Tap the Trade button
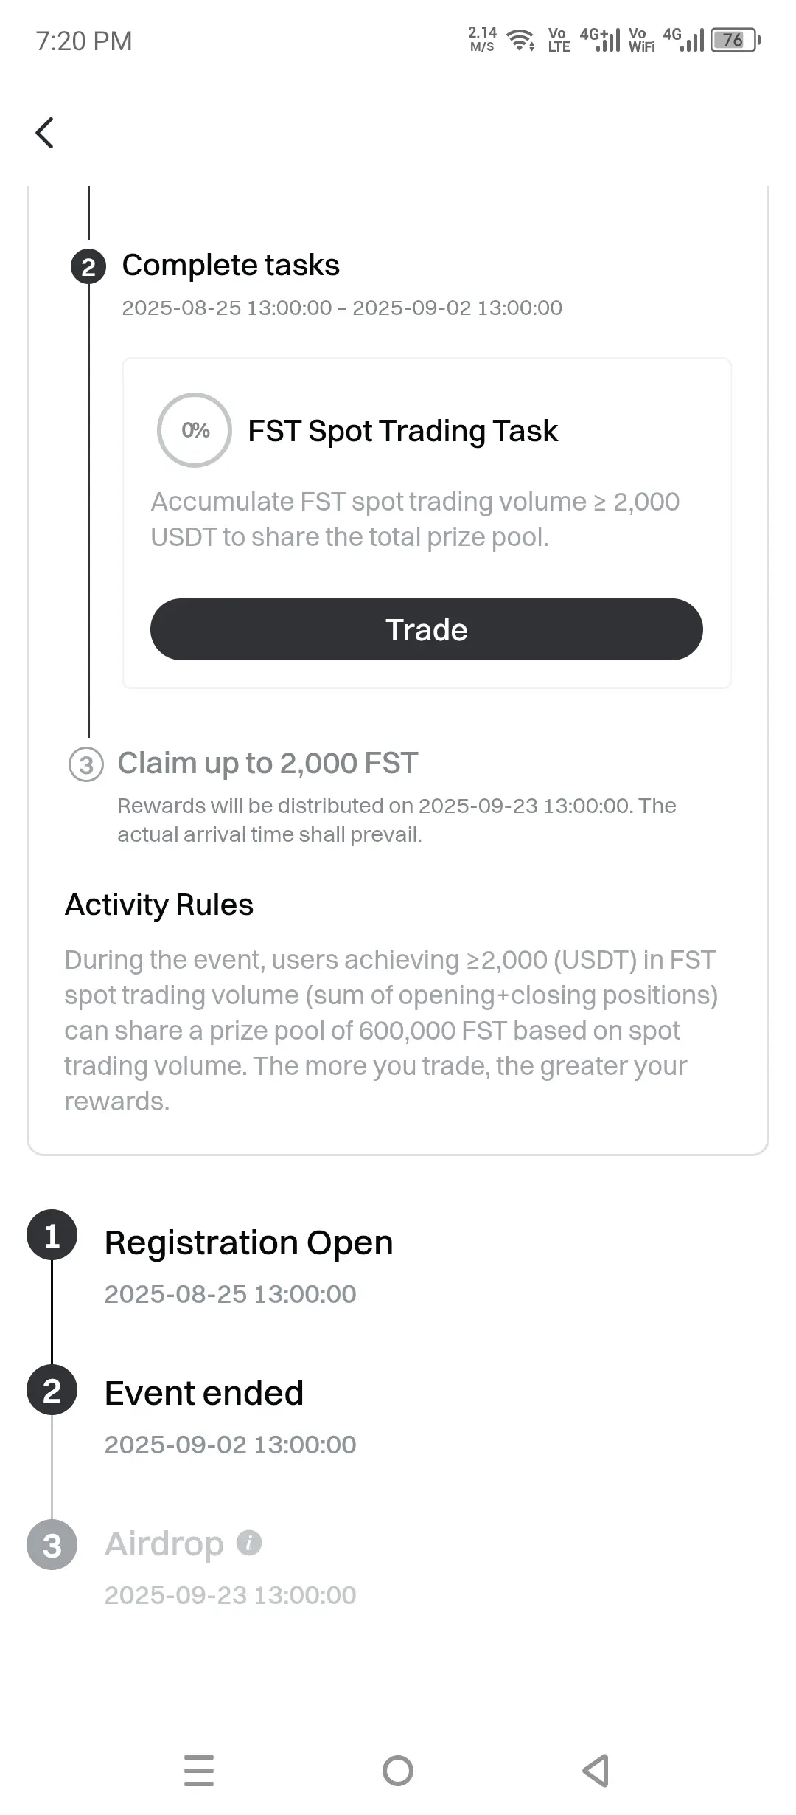 (x=427, y=629)
